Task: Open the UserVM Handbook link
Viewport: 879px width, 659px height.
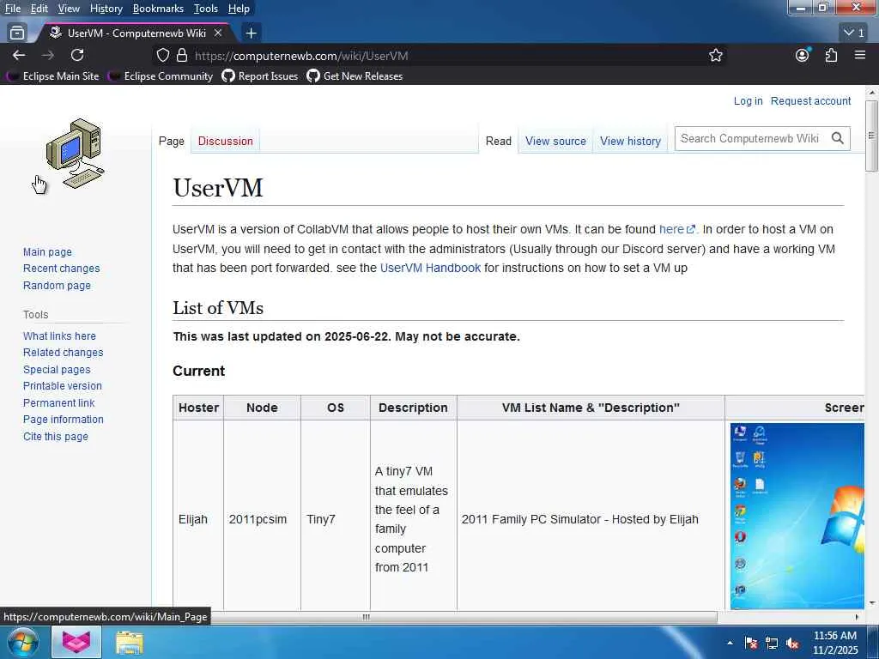Action: pyautogui.click(x=430, y=268)
